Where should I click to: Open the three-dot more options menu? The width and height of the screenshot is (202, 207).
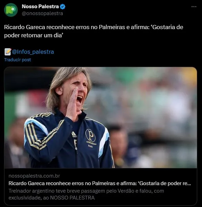click(x=194, y=7)
